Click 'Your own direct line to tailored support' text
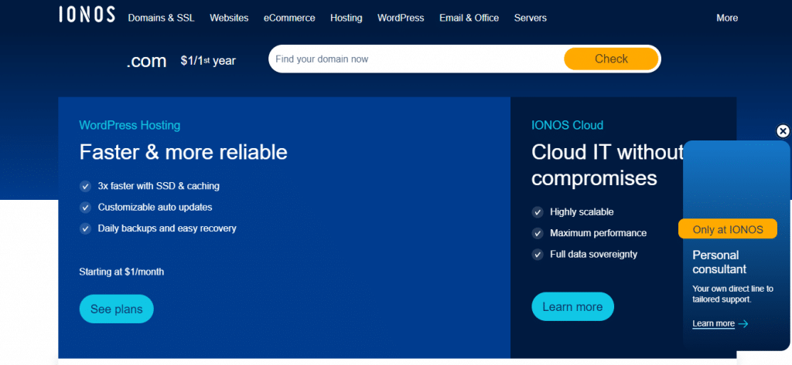 click(733, 294)
